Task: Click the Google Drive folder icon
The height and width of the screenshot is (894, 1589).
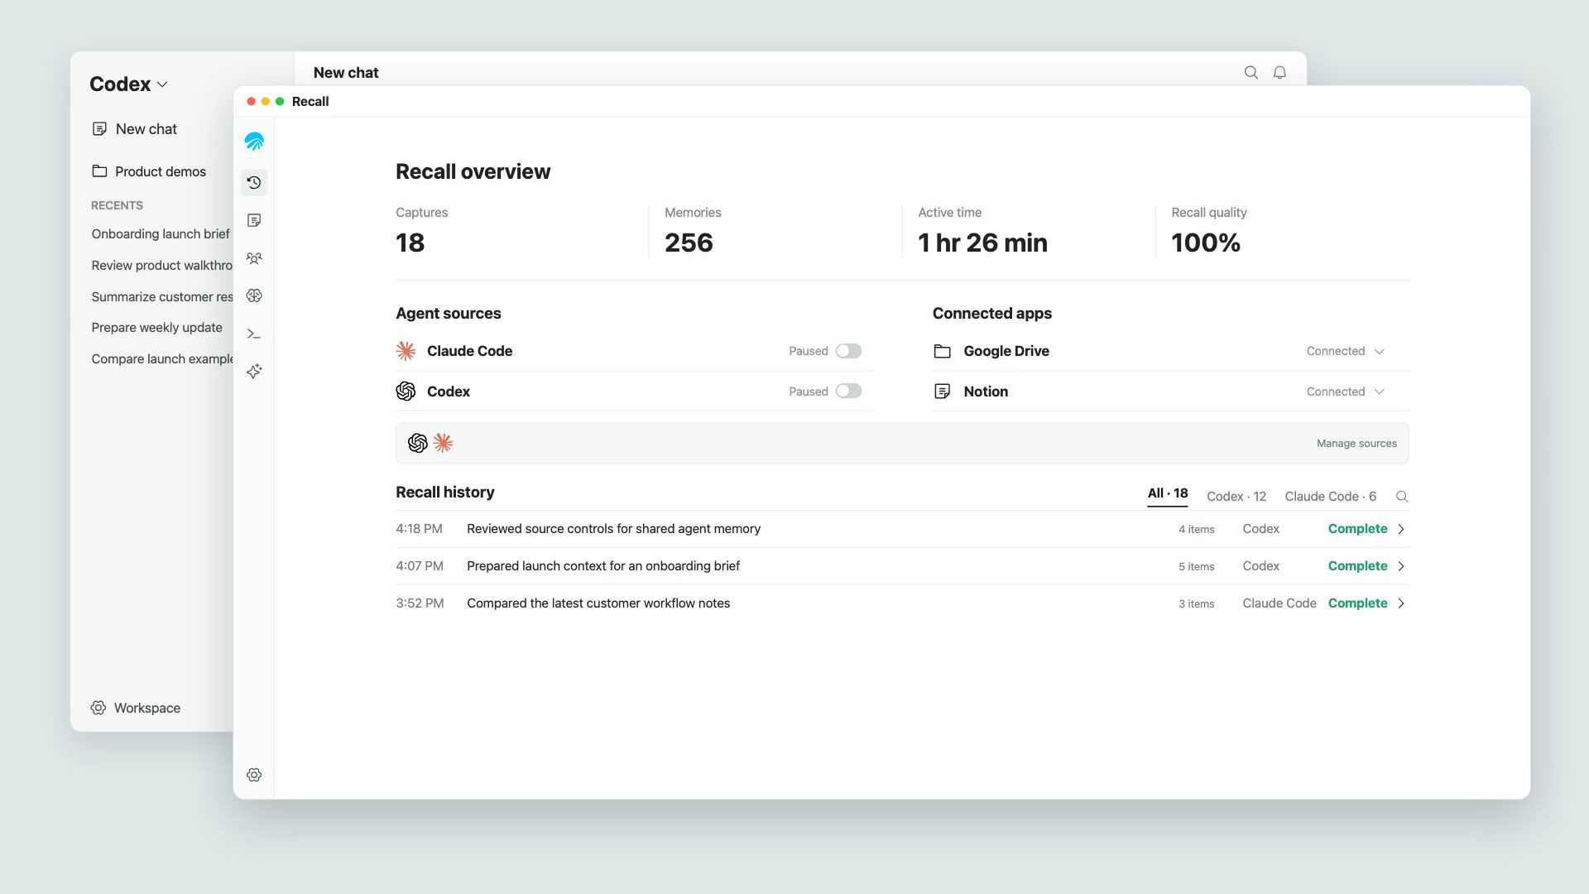Action: coord(942,351)
